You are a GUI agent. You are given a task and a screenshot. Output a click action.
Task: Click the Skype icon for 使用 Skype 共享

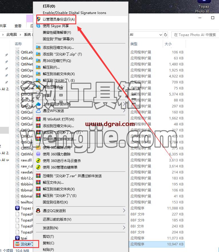(x=38, y=26)
